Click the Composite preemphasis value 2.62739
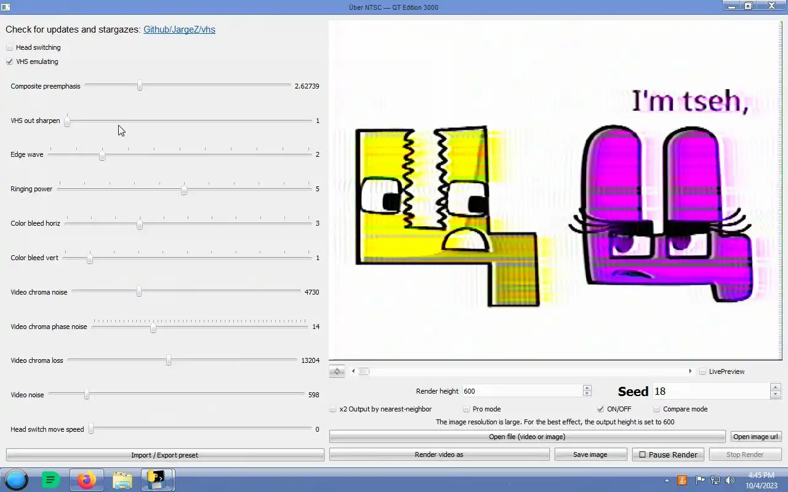This screenshot has width=788, height=492. pos(307,86)
